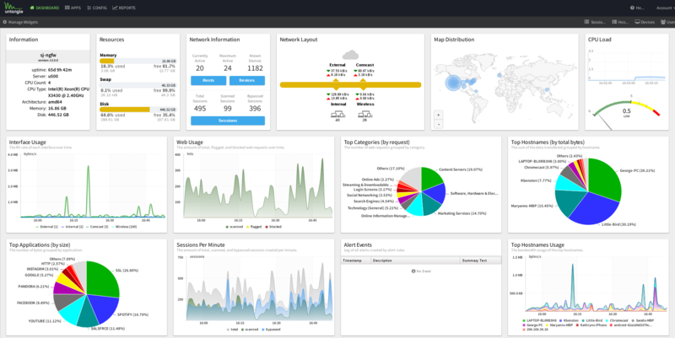Open Hosts from the top-right toolbar
Viewport: 675px width, 338px height.
tap(620, 22)
